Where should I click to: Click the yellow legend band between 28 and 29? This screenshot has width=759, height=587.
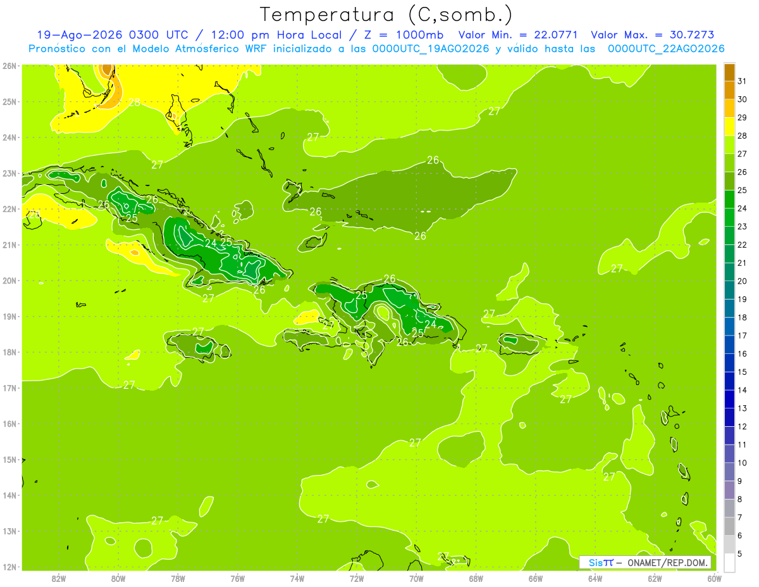coord(729,127)
